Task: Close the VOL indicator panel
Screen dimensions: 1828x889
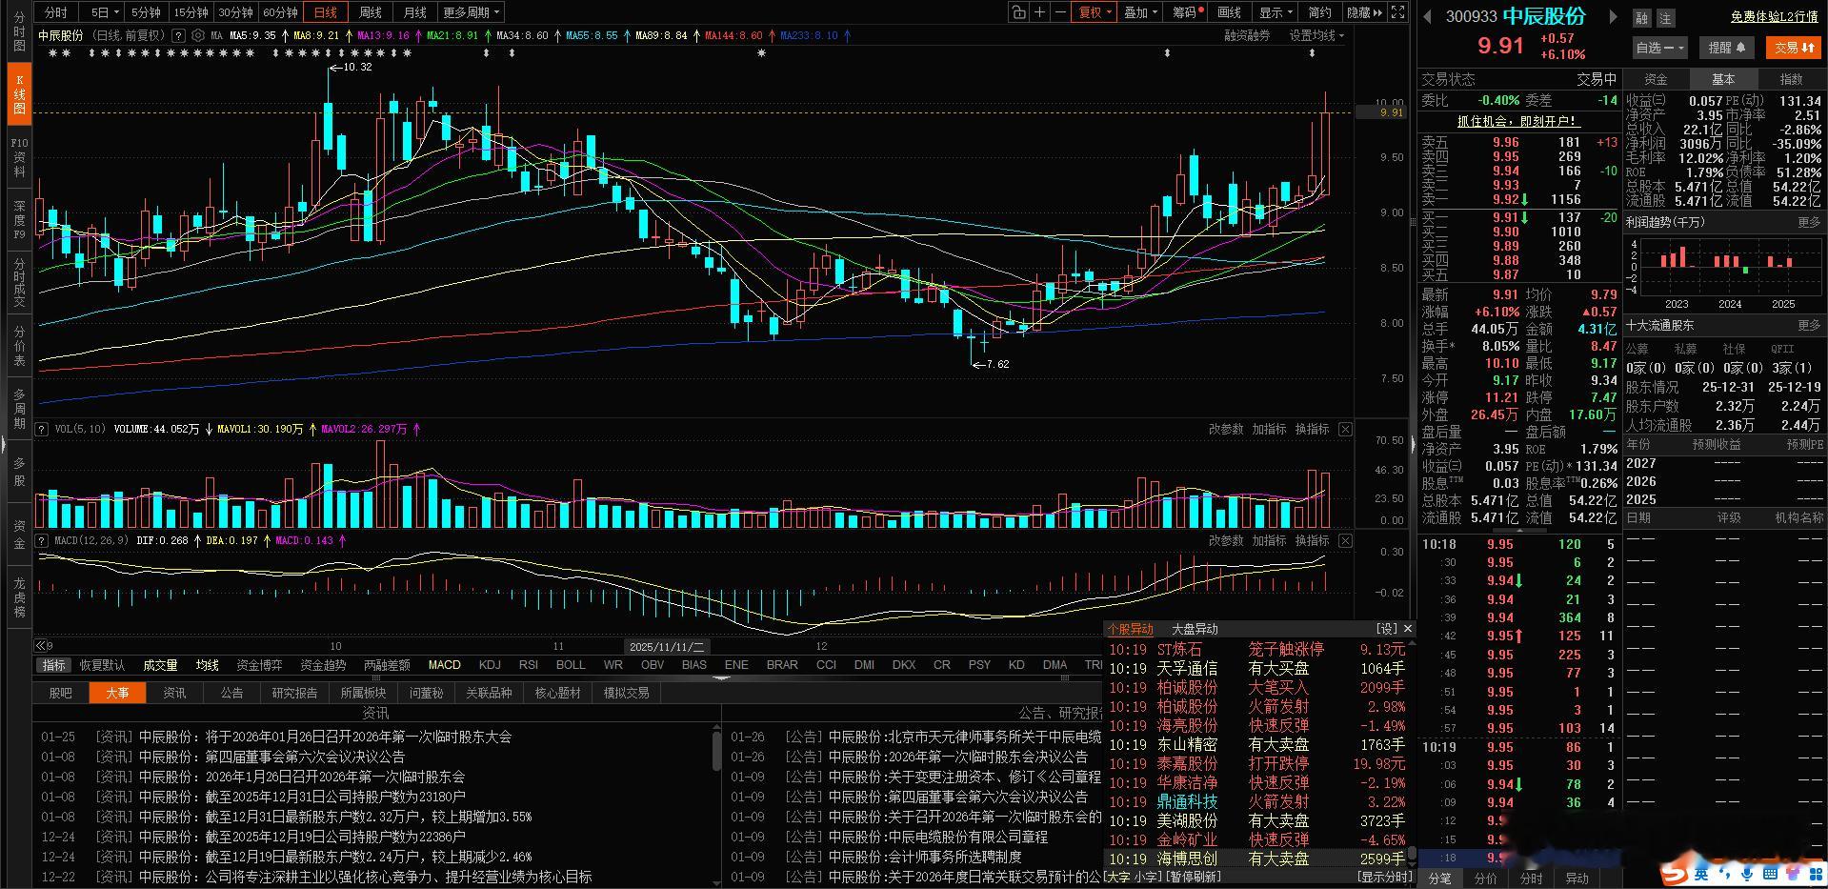Action: 1345,430
